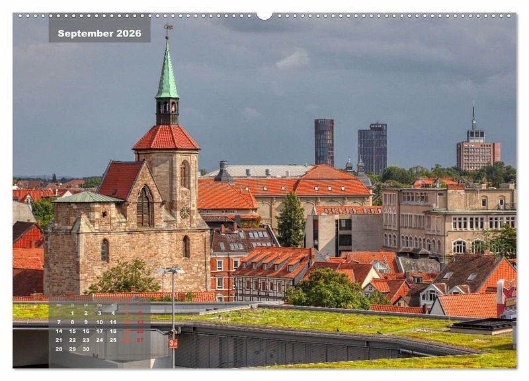Click the Fr weekday column header
The image size is (529, 381).
click(113, 305)
